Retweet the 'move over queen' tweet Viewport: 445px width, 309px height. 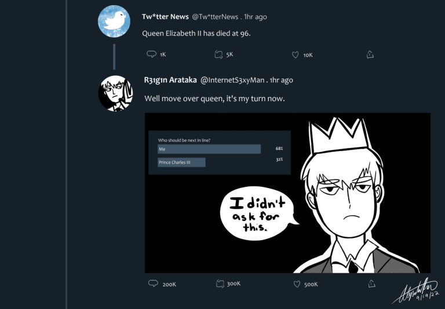(220, 284)
